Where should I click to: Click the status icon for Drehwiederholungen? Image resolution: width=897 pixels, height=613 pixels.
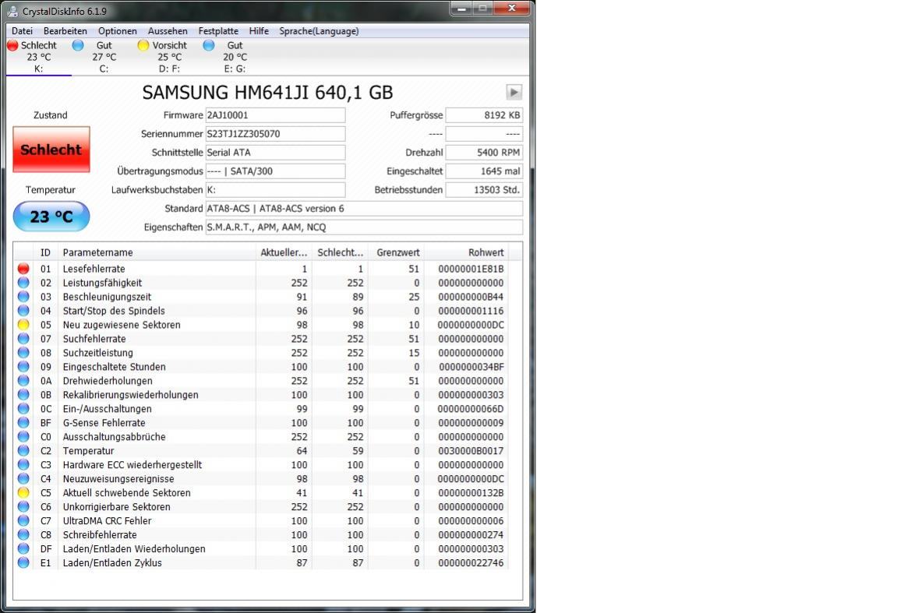[23, 380]
